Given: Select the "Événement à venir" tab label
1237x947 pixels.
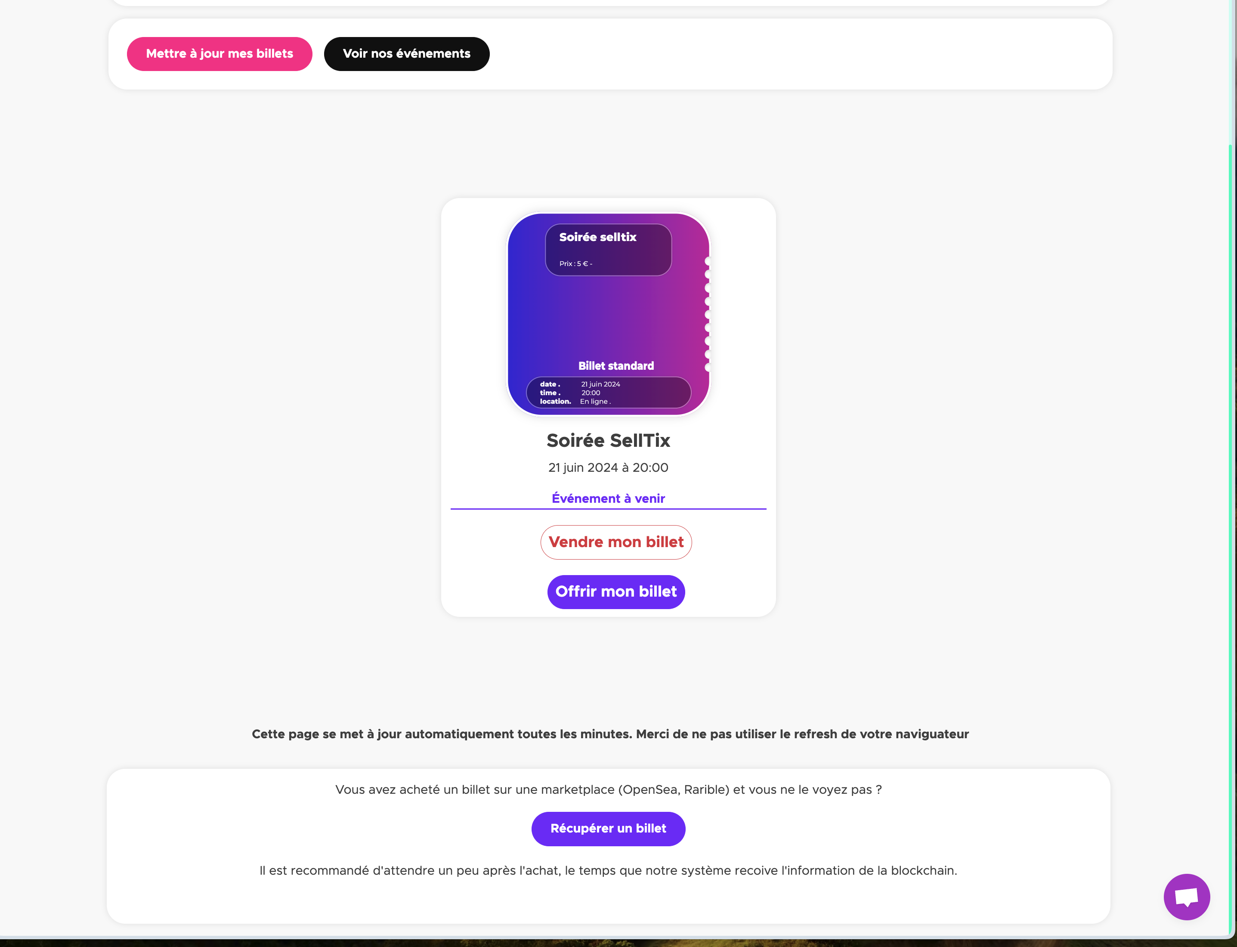Looking at the screenshot, I should [x=608, y=499].
